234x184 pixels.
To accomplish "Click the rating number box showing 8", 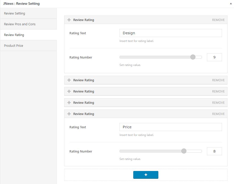I will (214, 151).
